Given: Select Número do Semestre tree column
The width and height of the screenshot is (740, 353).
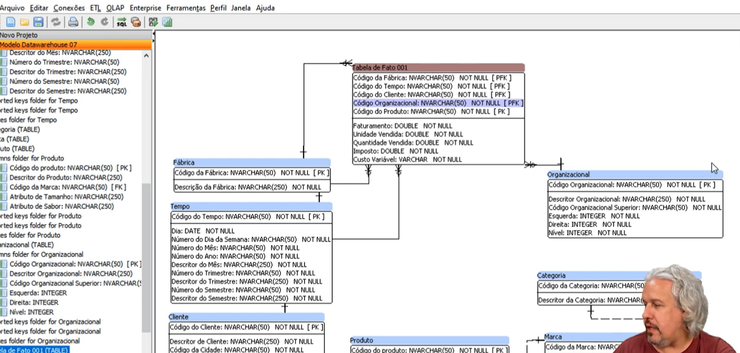Looking at the screenshot, I should click(x=64, y=81).
